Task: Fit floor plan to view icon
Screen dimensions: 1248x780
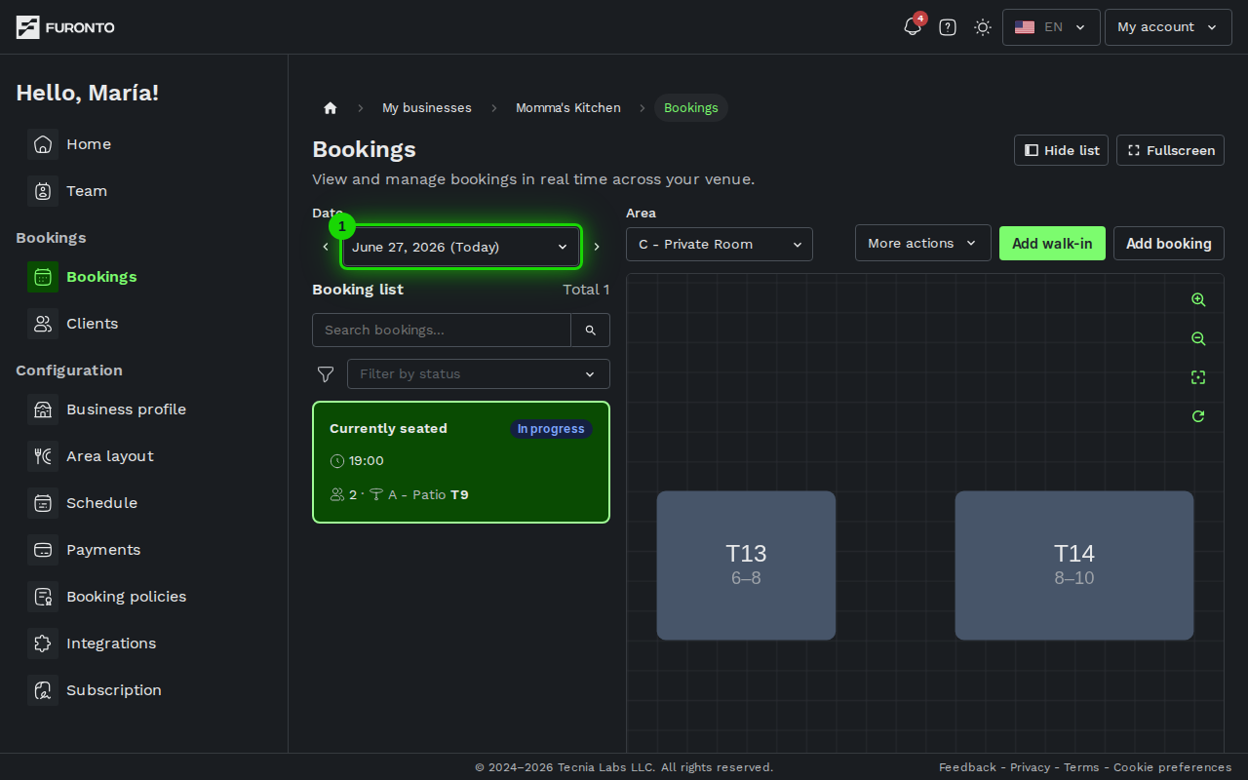Action: pyautogui.click(x=1198, y=377)
